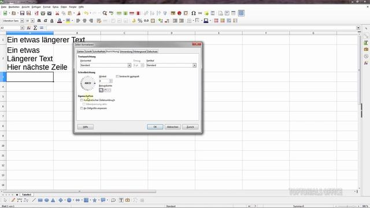Select the Star shapes tool
This screenshot has height=208, width=370.
point(94,200)
